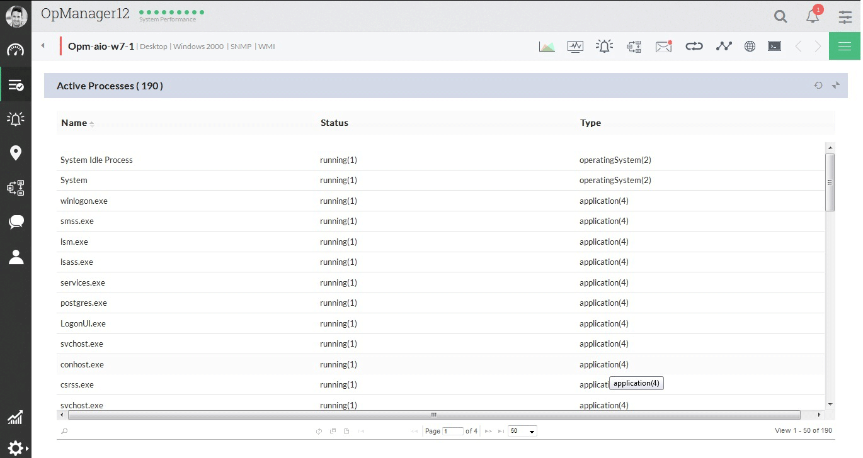Click the export page icon in pager
Image resolution: width=863 pixels, height=458 pixels.
point(346,431)
